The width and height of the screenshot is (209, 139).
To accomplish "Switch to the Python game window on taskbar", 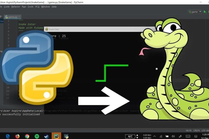I will tap(66, 136).
